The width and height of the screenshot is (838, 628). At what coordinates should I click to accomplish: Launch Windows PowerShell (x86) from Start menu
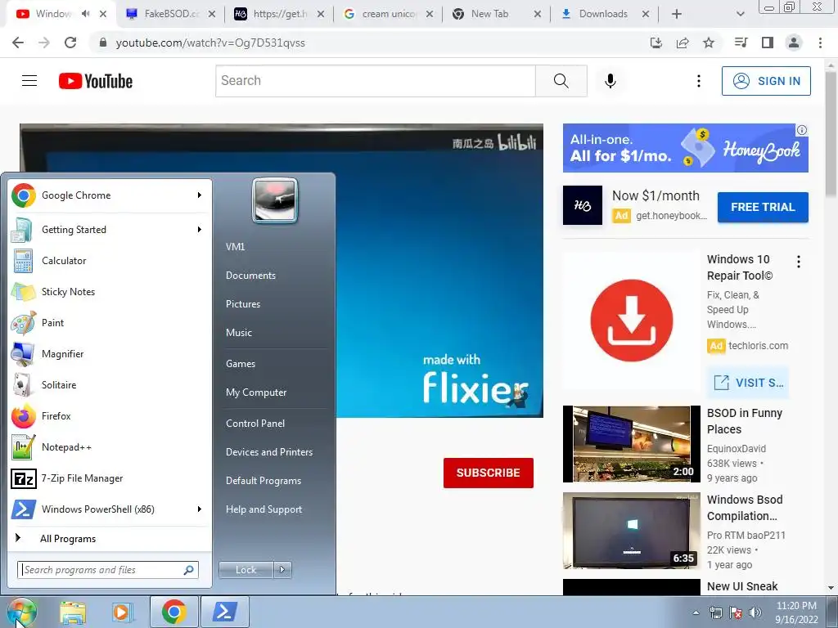[110, 509]
